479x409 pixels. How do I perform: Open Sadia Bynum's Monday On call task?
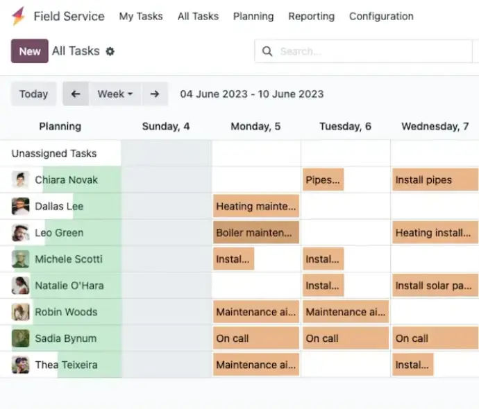coord(256,338)
